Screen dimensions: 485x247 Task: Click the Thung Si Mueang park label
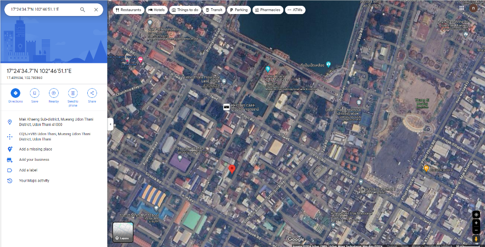click(422, 104)
